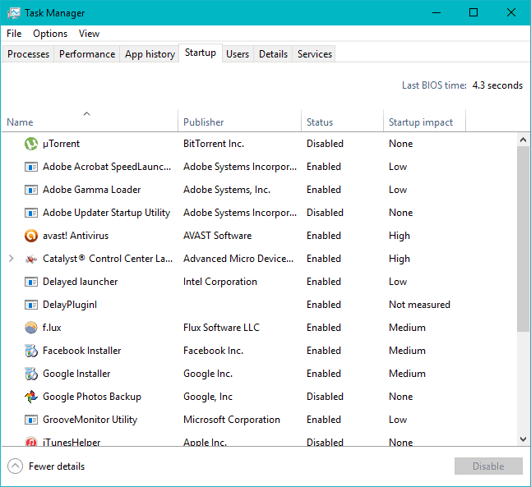
Task: Switch to the Processes tab
Action: coord(28,54)
